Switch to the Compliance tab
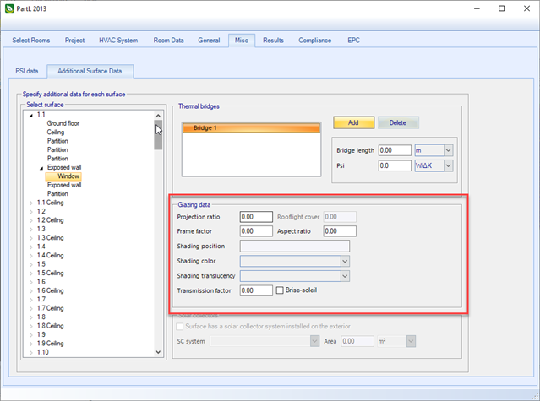This screenshot has height=401, width=540. pos(314,41)
